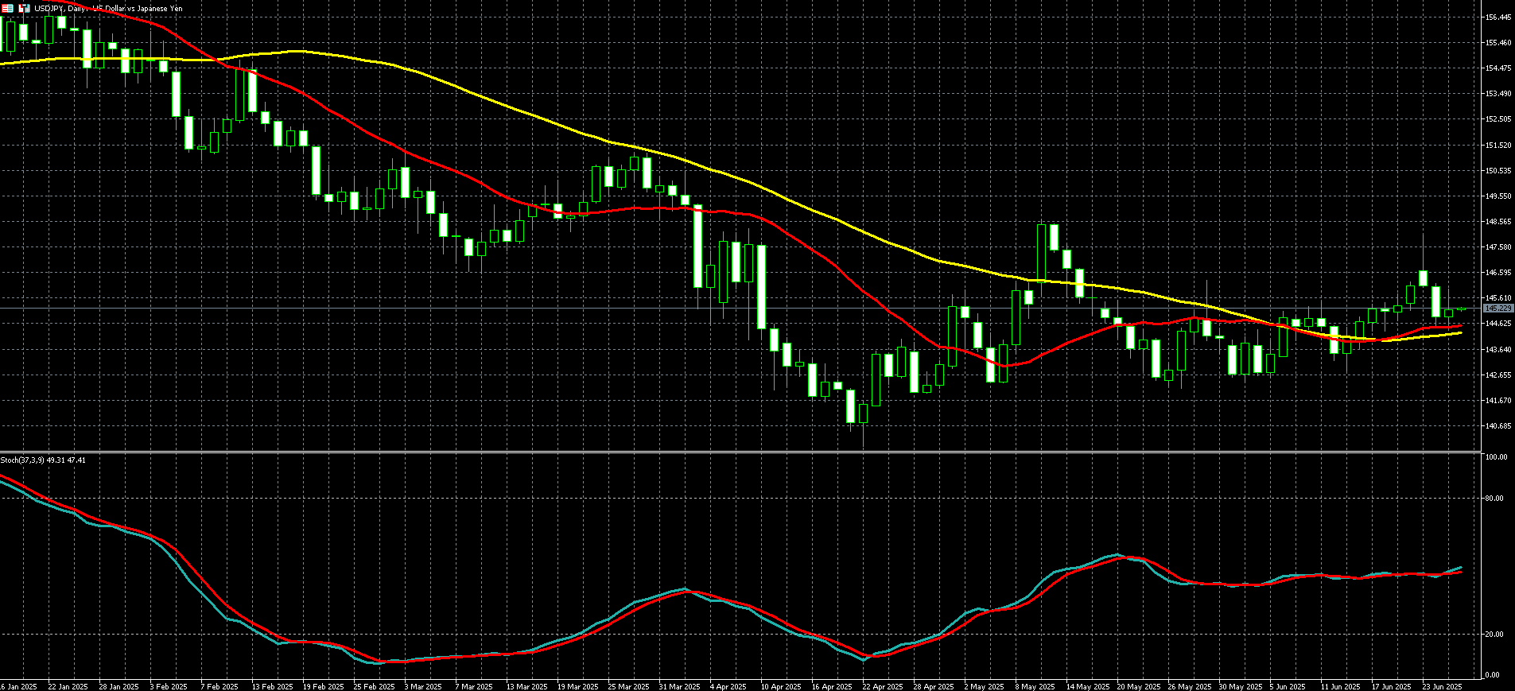
Task: Click the 156.445 price scale label
Action: (x=1498, y=17)
